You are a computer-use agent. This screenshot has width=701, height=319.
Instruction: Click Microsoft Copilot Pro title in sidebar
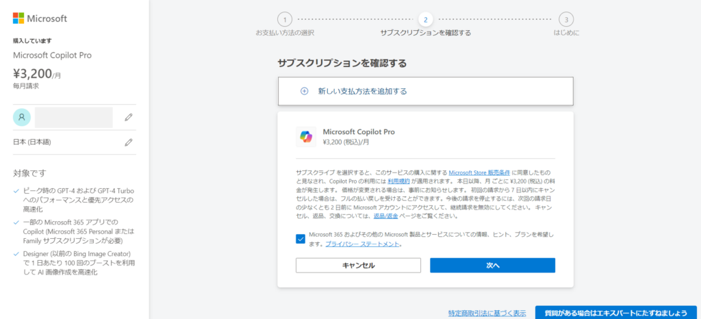click(52, 55)
